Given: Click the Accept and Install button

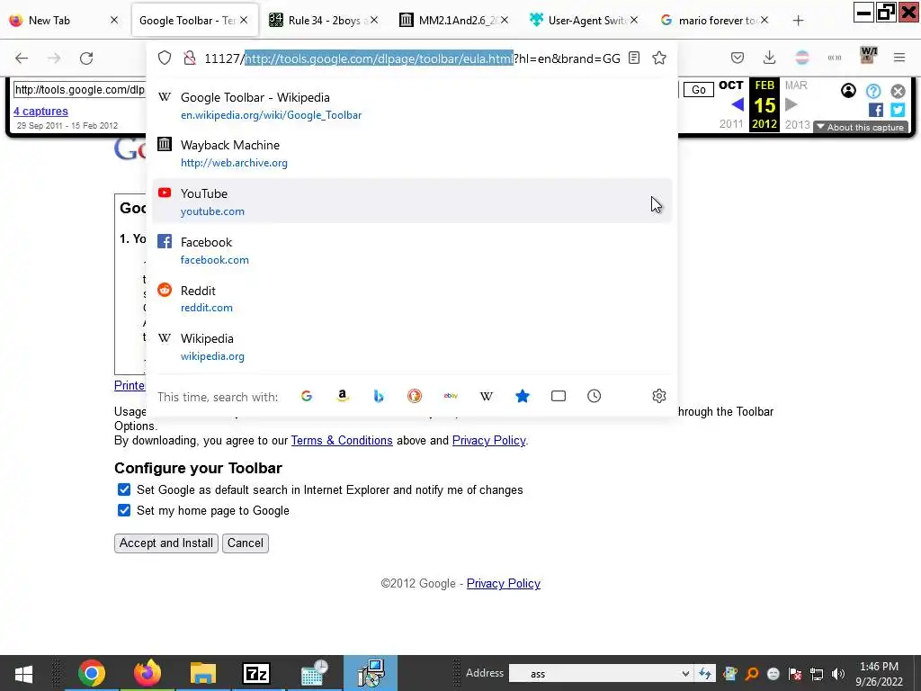Looking at the screenshot, I should point(166,543).
